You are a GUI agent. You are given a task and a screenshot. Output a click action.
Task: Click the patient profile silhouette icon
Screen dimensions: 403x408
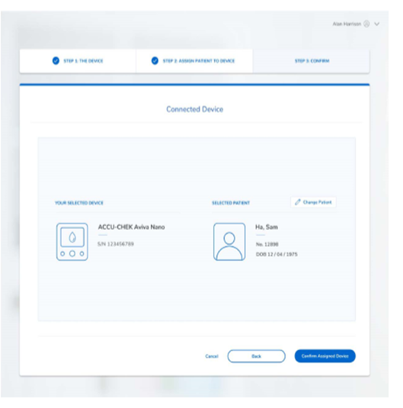229,242
